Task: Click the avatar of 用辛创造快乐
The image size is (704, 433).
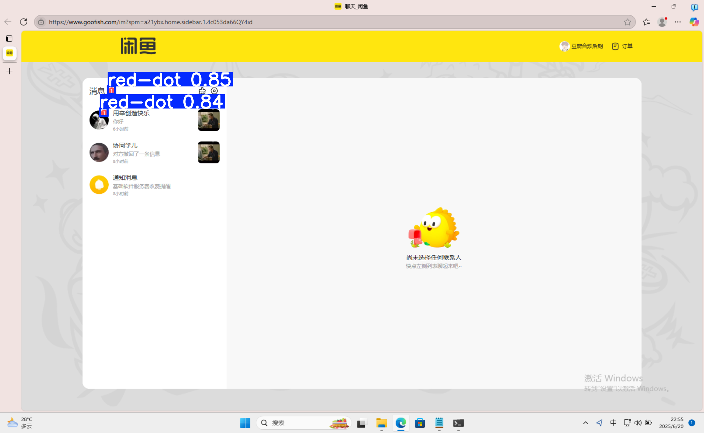Action: [99, 120]
